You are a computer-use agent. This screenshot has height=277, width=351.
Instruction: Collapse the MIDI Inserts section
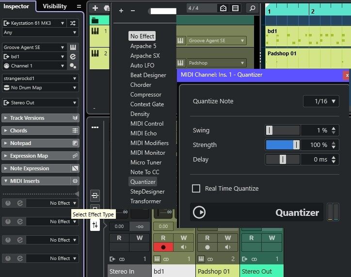36,181
